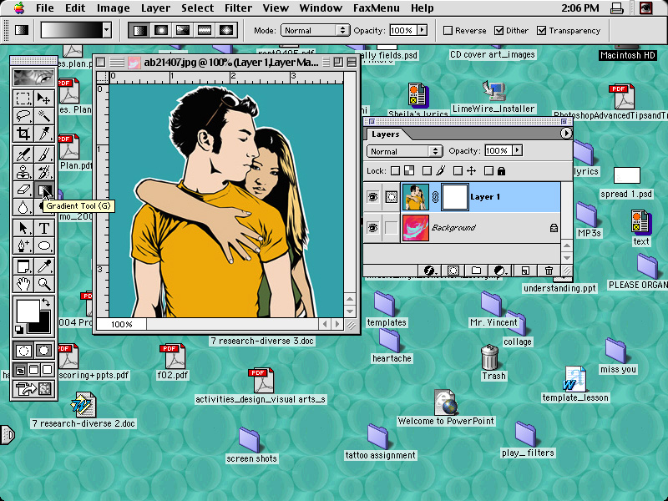
Task: Swap foreground and background colors
Action: [46, 303]
